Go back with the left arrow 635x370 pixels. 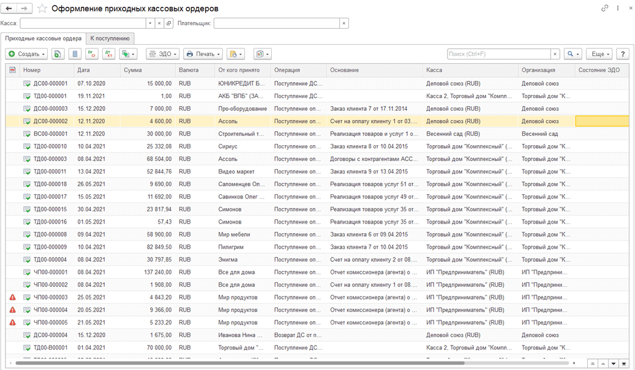pos(9,9)
